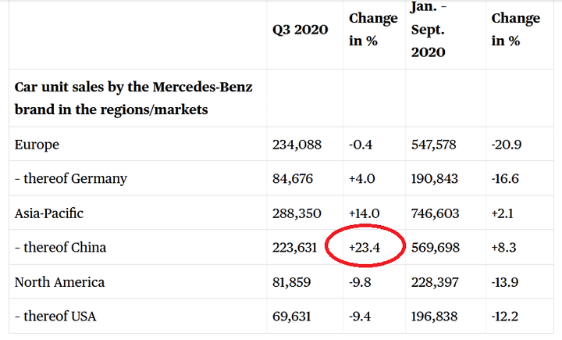Select USA Q3 value 69,631

pyautogui.click(x=291, y=317)
